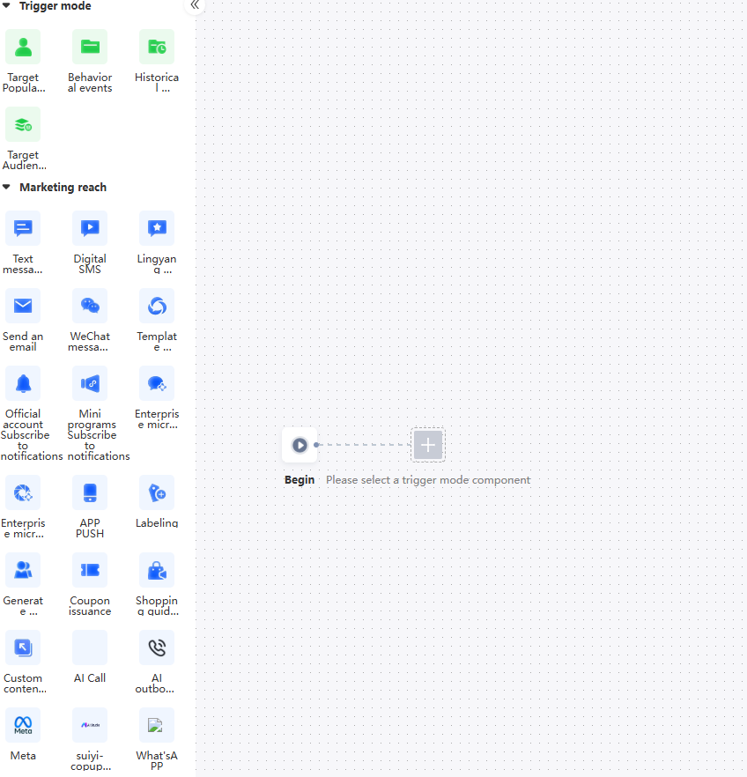This screenshot has width=747, height=777.
Task: Pick the APP PUSH phone icon
Action: 90,492
